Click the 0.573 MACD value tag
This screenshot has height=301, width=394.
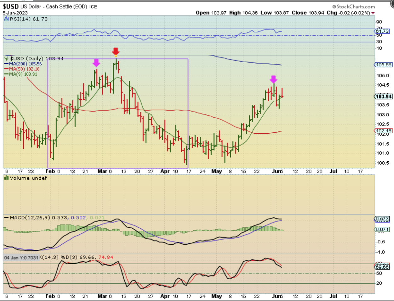[x=382, y=219]
